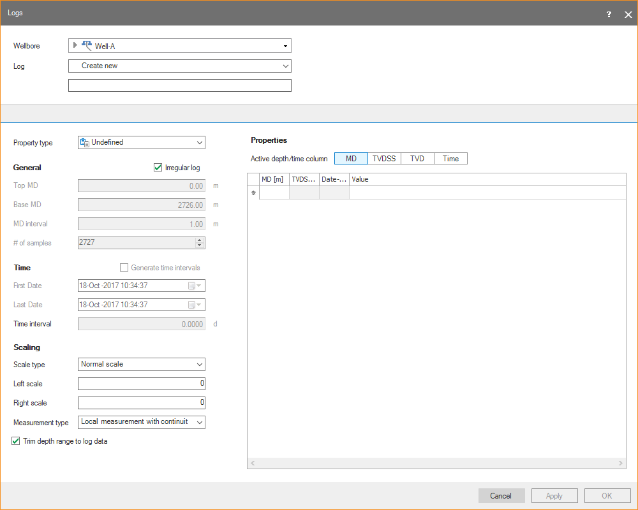Select the Time depth column tab
Screen dimensions: 638x510
click(450, 159)
